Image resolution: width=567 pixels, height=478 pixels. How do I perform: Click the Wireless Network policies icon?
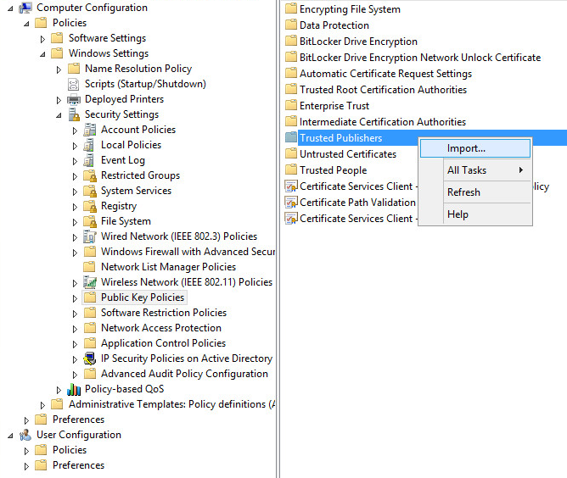(x=90, y=282)
